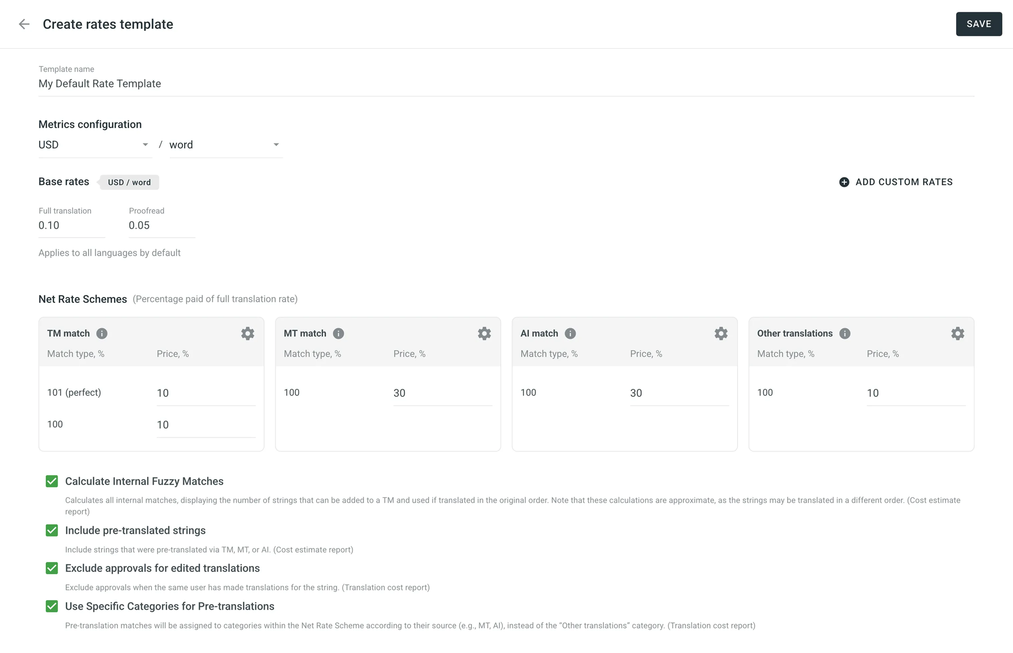The image size is (1013, 653).
Task: Edit the Template name field
Action: click(x=505, y=84)
